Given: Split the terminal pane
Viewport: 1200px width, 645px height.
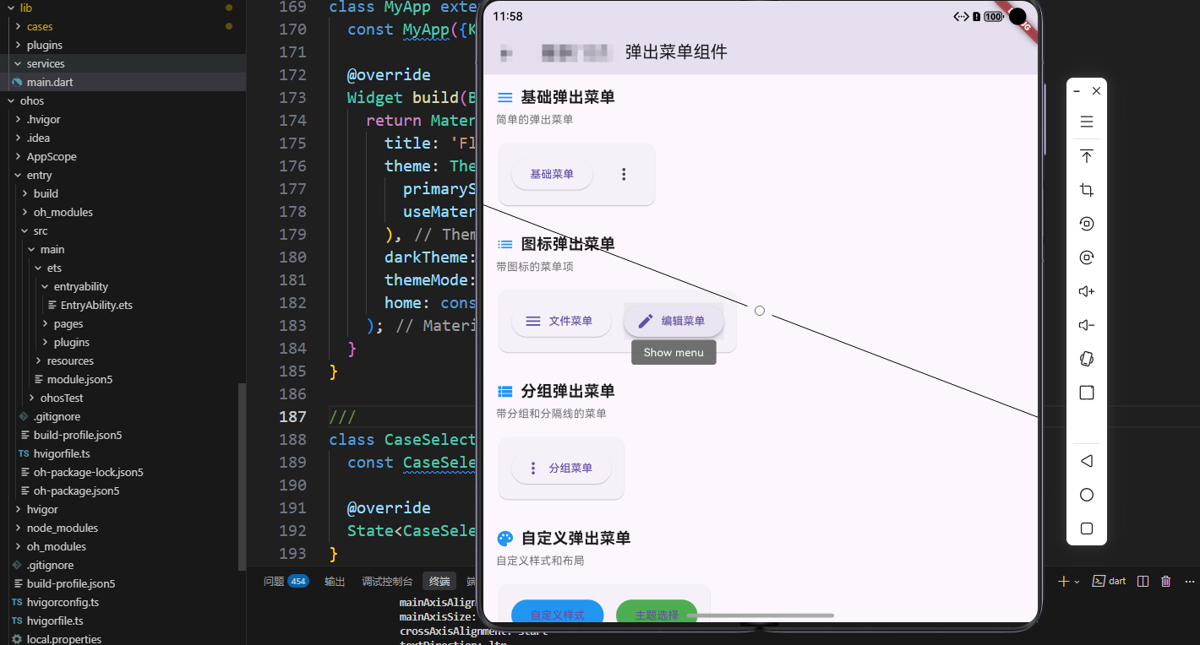Looking at the screenshot, I should coord(1143,581).
